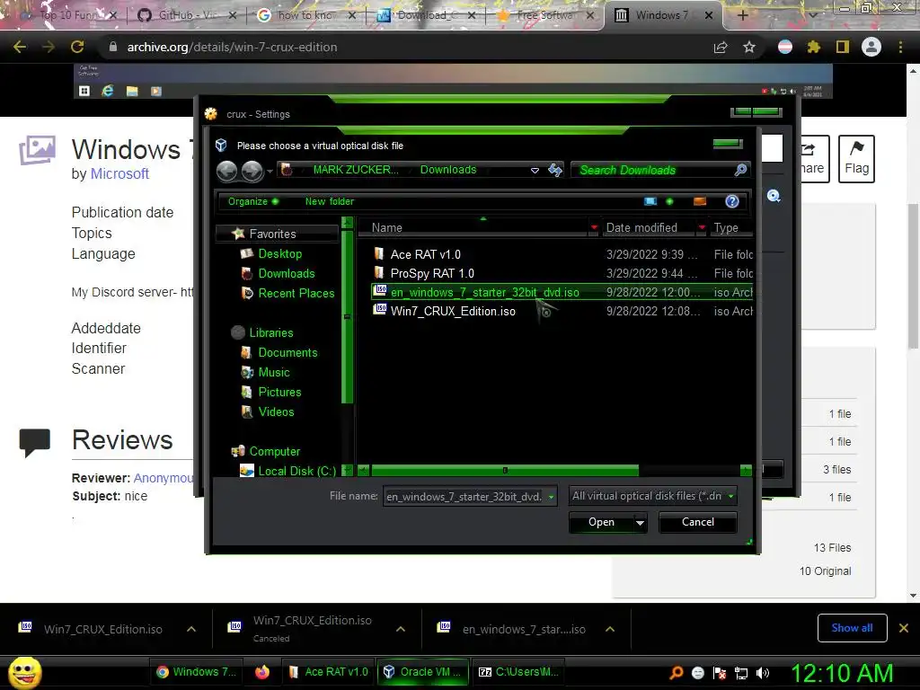The width and height of the screenshot is (920, 690).
Task: Click the change view icon in dialog toolbar
Action: (x=650, y=201)
